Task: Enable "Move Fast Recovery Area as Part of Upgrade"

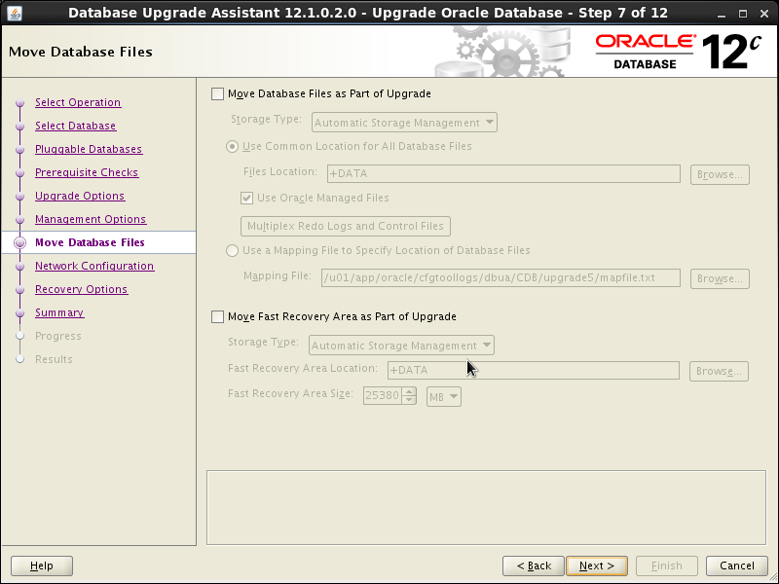Action: pyautogui.click(x=219, y=316)
